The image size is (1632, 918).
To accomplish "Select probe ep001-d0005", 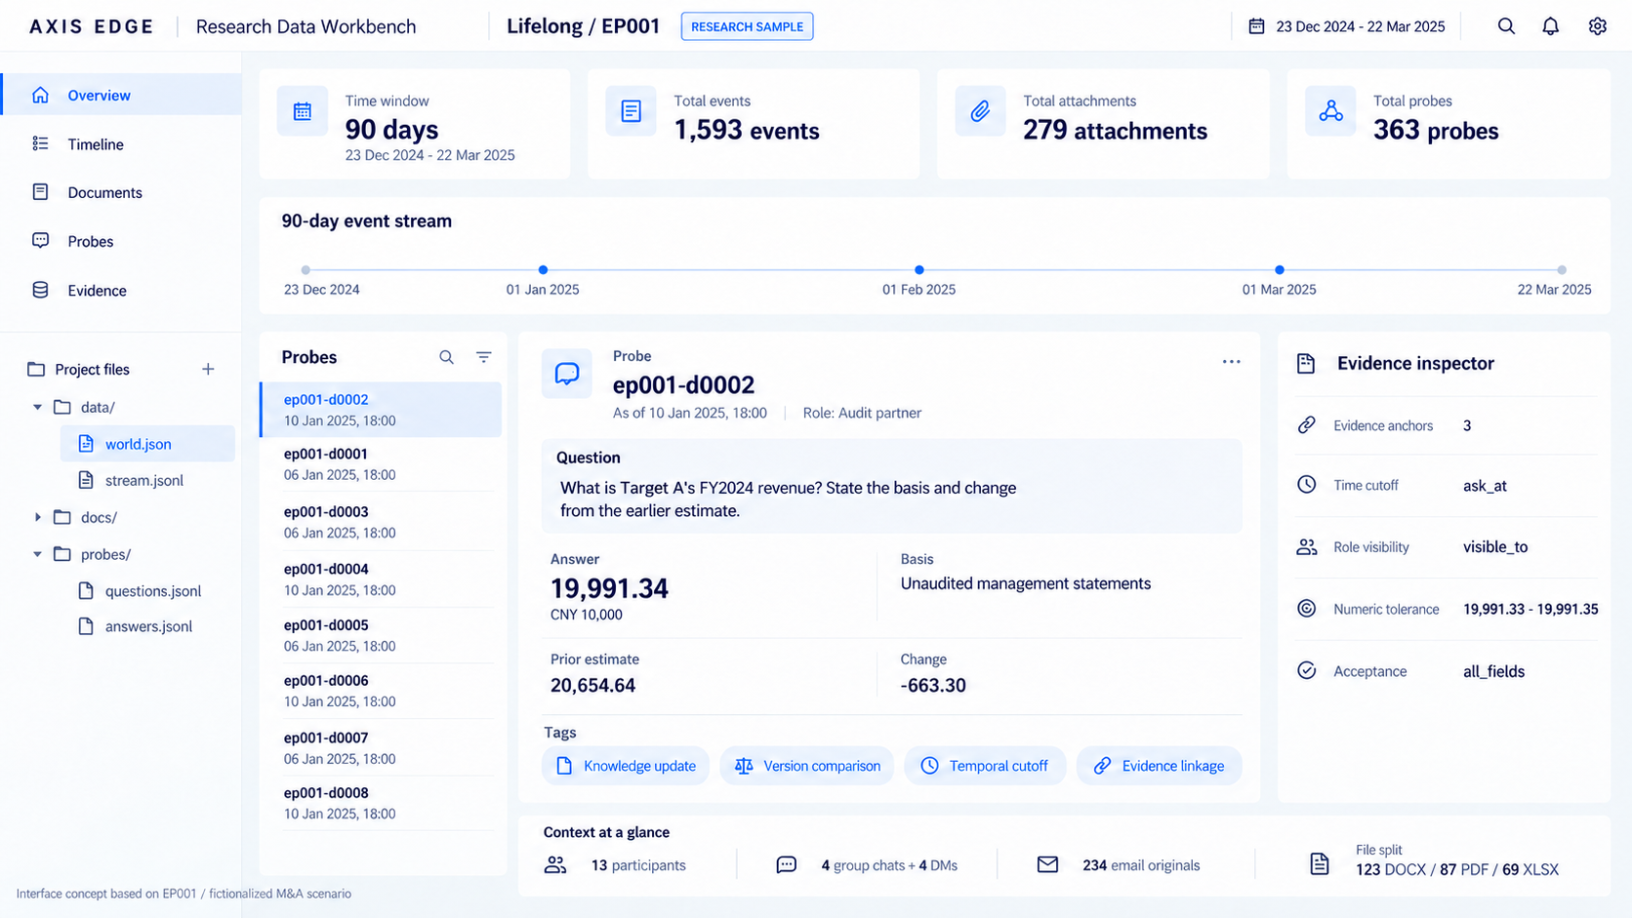I will (x=381, y=635).
